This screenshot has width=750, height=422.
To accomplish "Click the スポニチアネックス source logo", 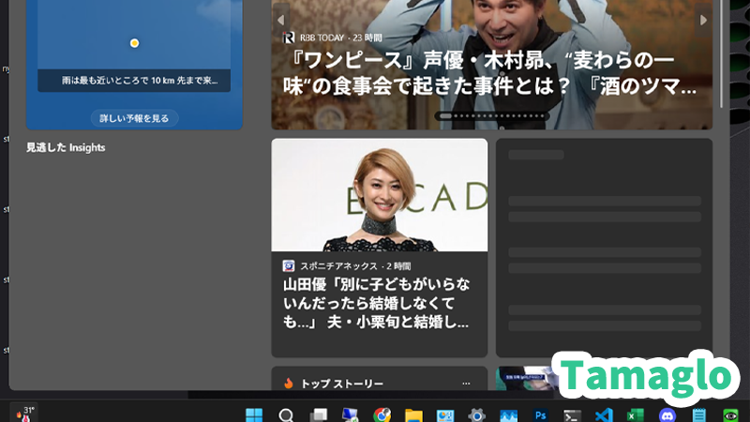I will (289, 265).
